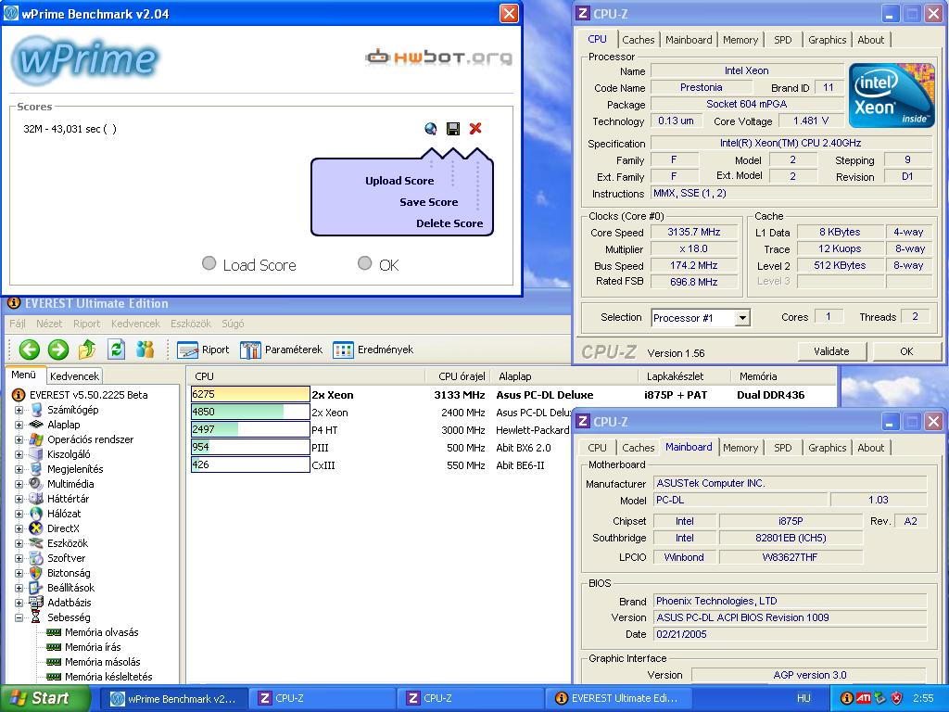The height and width of the screenshot is (712, 949).
Task: Open the Riport toolbar item
Action: (203, 350)
